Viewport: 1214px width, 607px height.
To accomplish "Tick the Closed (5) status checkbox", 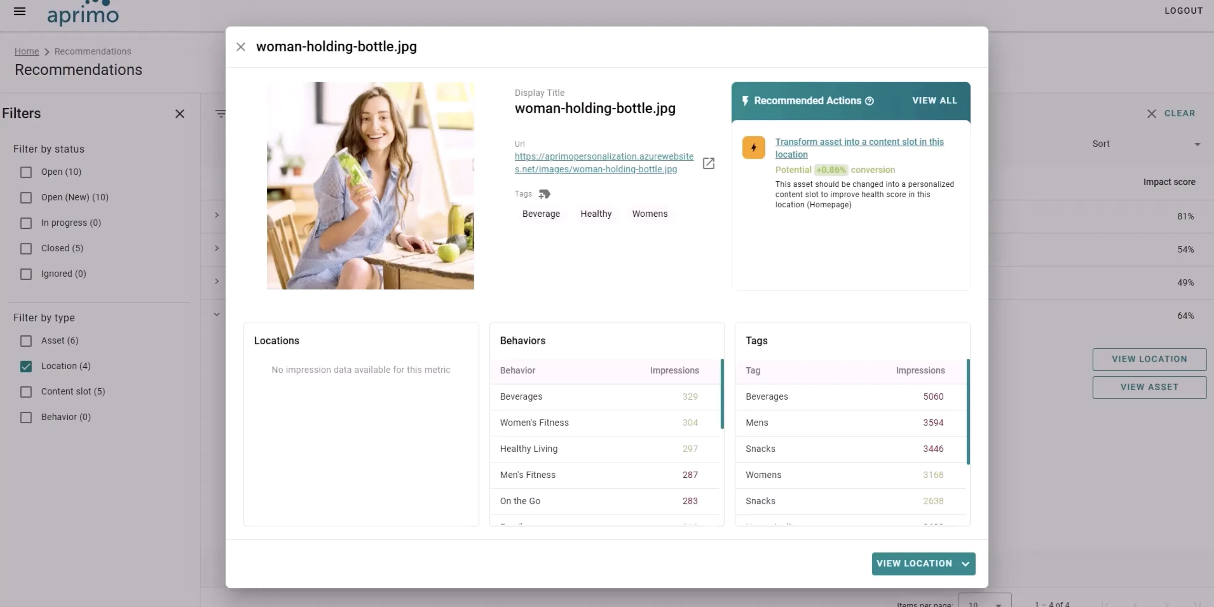I will [x=26, y=248].
